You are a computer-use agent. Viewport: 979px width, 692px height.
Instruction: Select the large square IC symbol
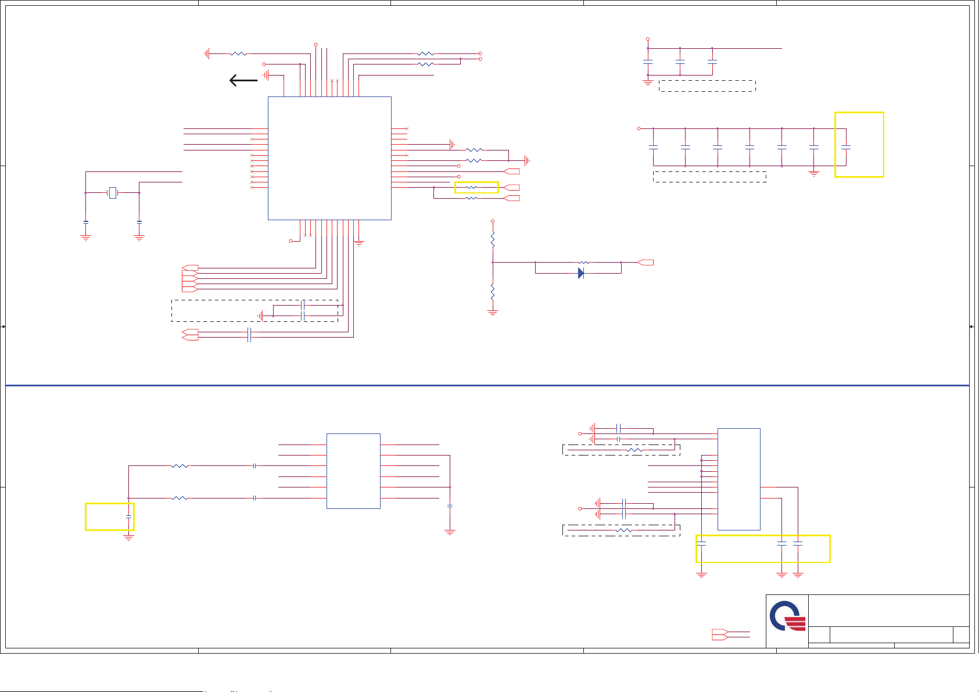tap(329, 158)
